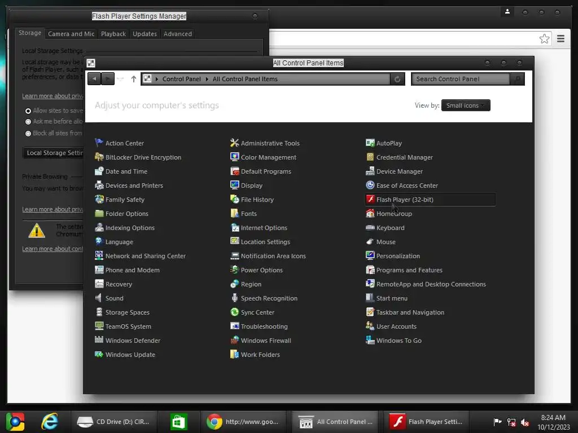Select 'Block all sites' radio in Flash settings
The height and width of the screenshot is (433, 578).
coord(28,133)
